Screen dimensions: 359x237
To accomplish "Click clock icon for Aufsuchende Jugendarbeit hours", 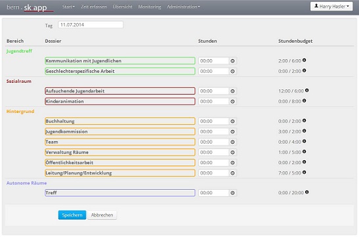I will [x=232, y=91].
